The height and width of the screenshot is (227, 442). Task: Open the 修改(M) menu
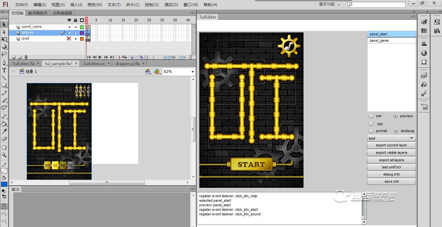[x=94, y=5]
